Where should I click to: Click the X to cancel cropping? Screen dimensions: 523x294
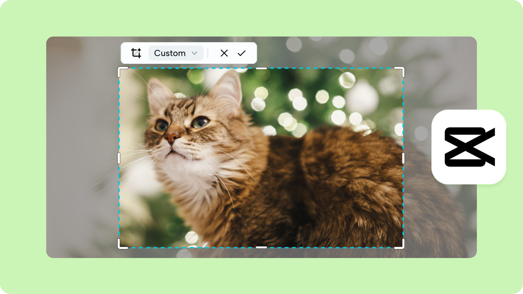pos(224,53)
